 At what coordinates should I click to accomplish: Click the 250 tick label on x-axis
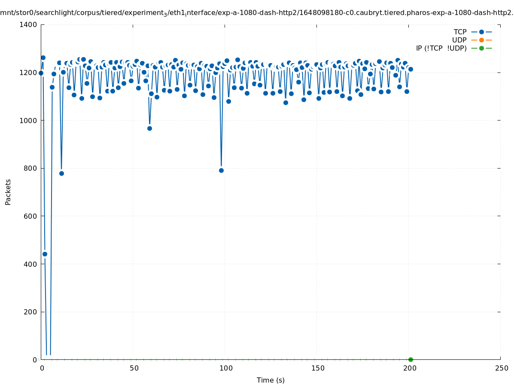pos(501,368)
